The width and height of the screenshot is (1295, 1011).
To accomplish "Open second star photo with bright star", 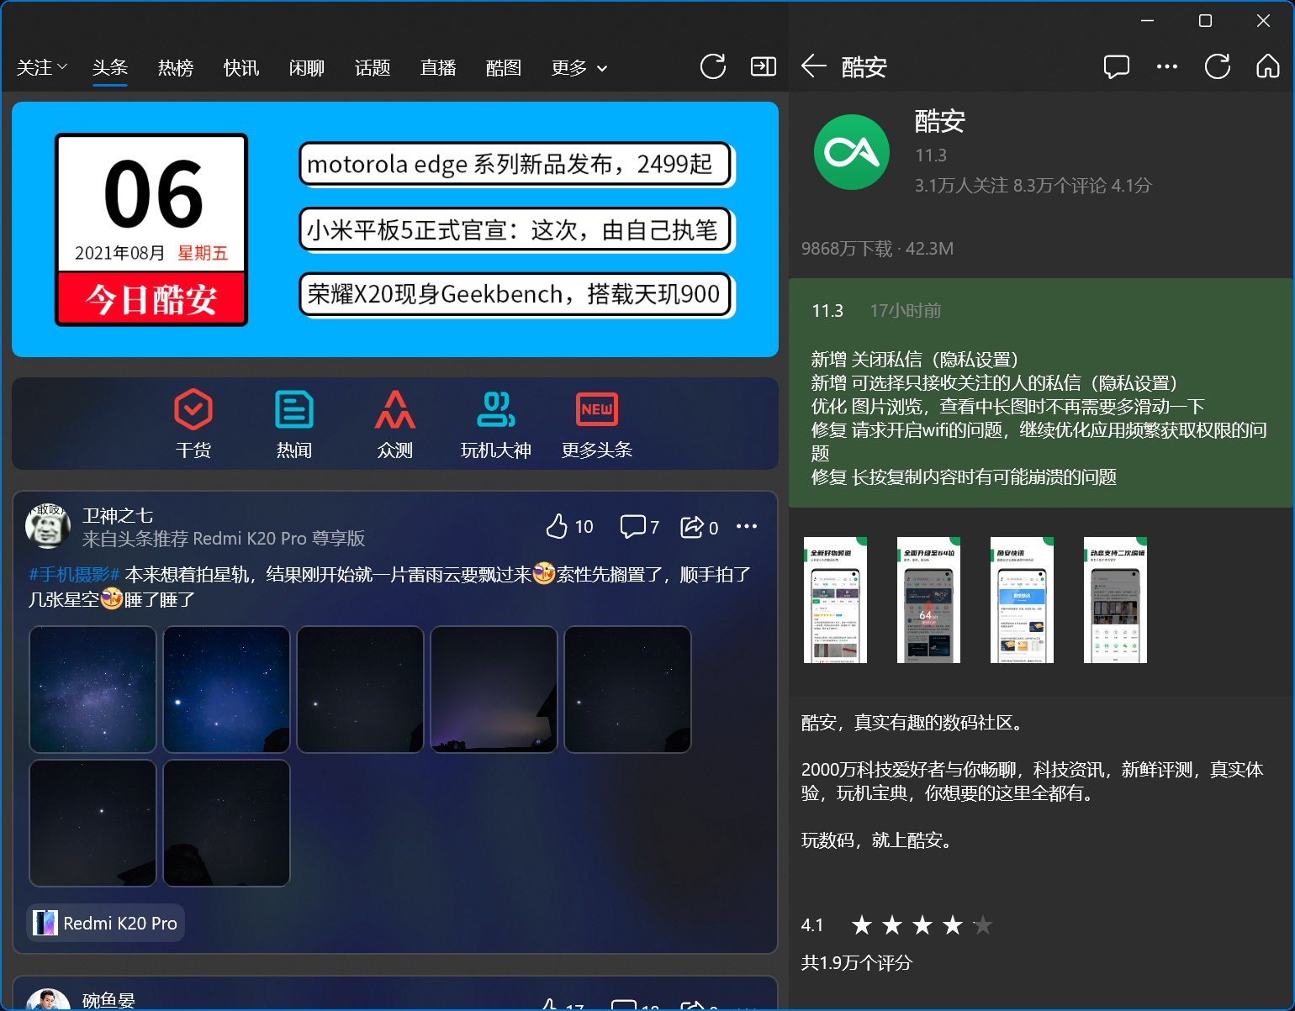I will point(226,689).
